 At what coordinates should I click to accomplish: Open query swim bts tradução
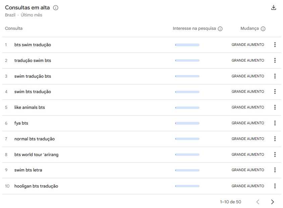click(x=33, y=92)
